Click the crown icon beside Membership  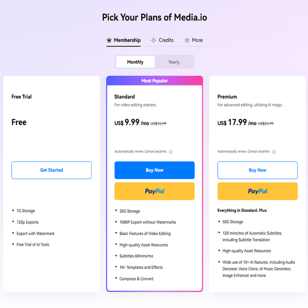pyautogui.click(x=109, y=40)
